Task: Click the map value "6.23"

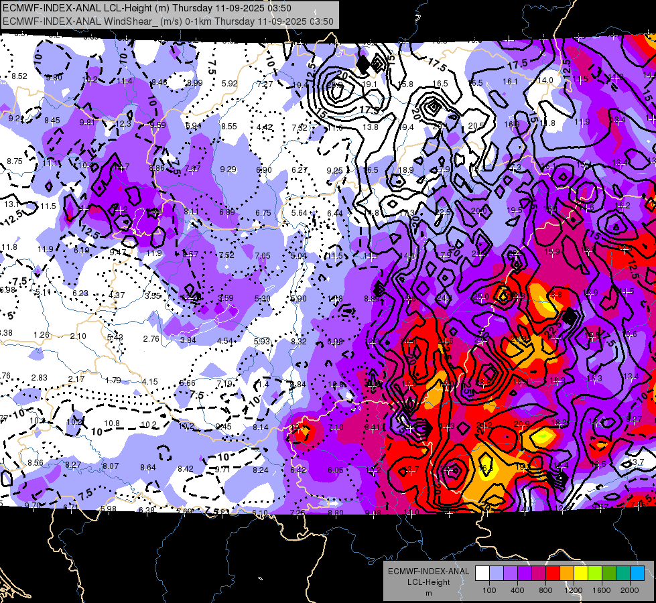Action: coord(80,293)
